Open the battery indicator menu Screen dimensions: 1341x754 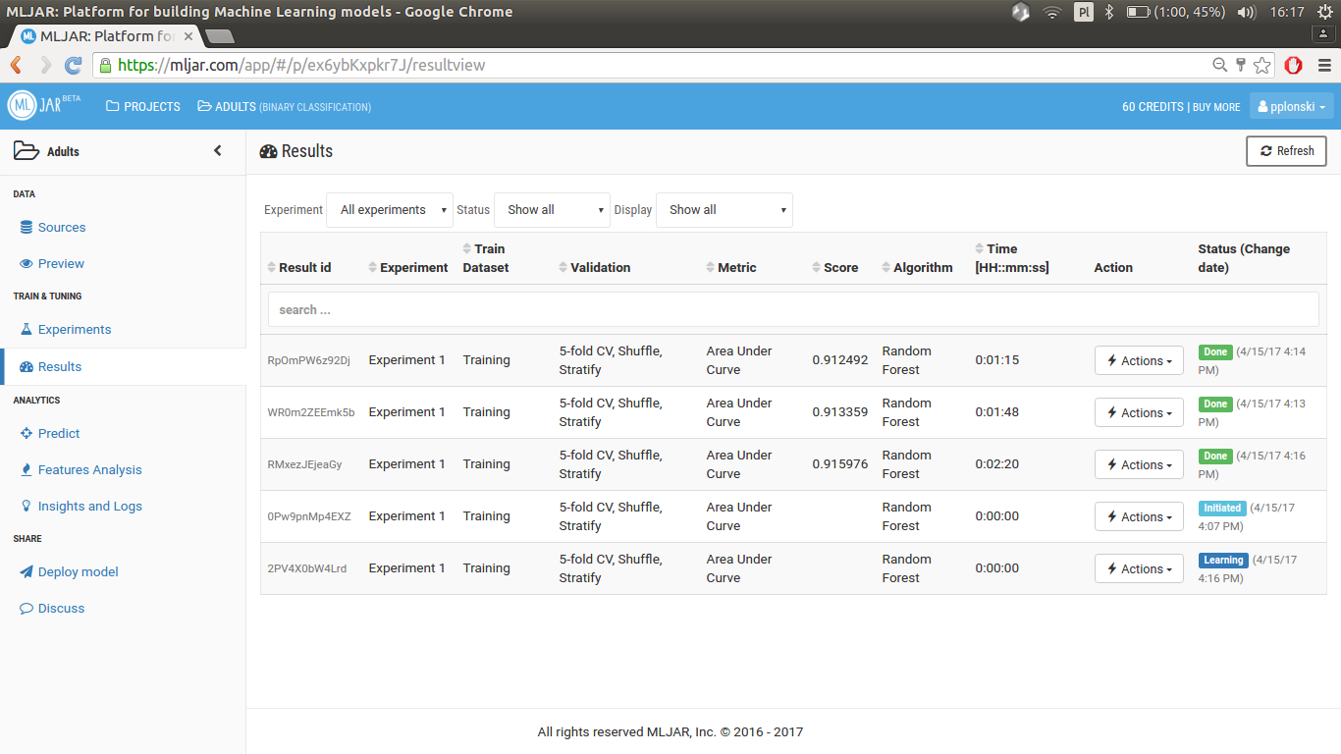point(1175,12)
